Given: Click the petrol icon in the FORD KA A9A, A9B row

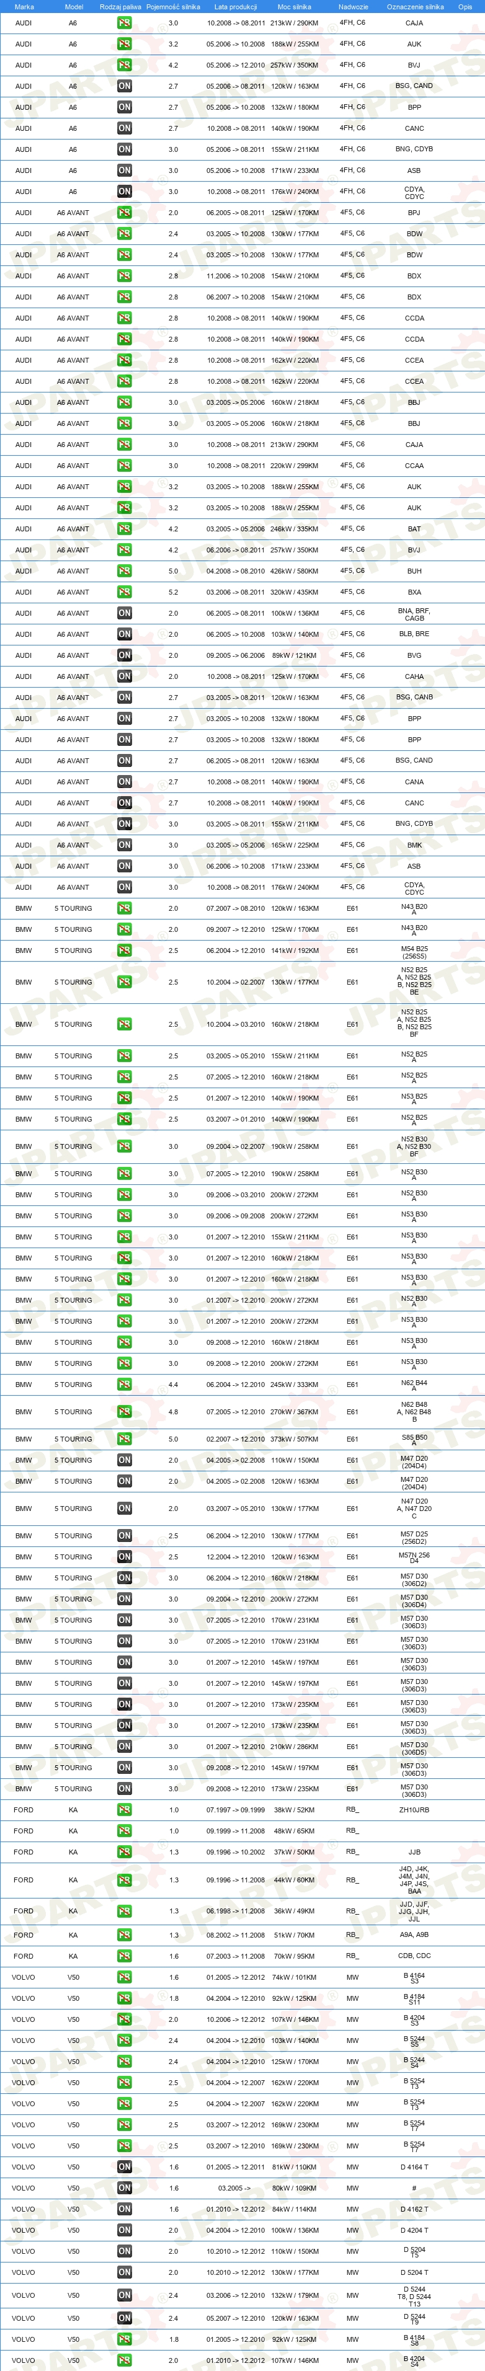Looking at the screenshot, I should (124, 1934).
